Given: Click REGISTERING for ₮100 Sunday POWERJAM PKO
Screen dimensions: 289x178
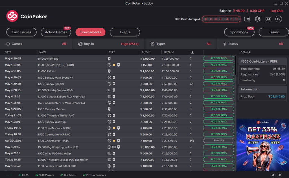Looking at the screenshot, I should coord(219,166).
